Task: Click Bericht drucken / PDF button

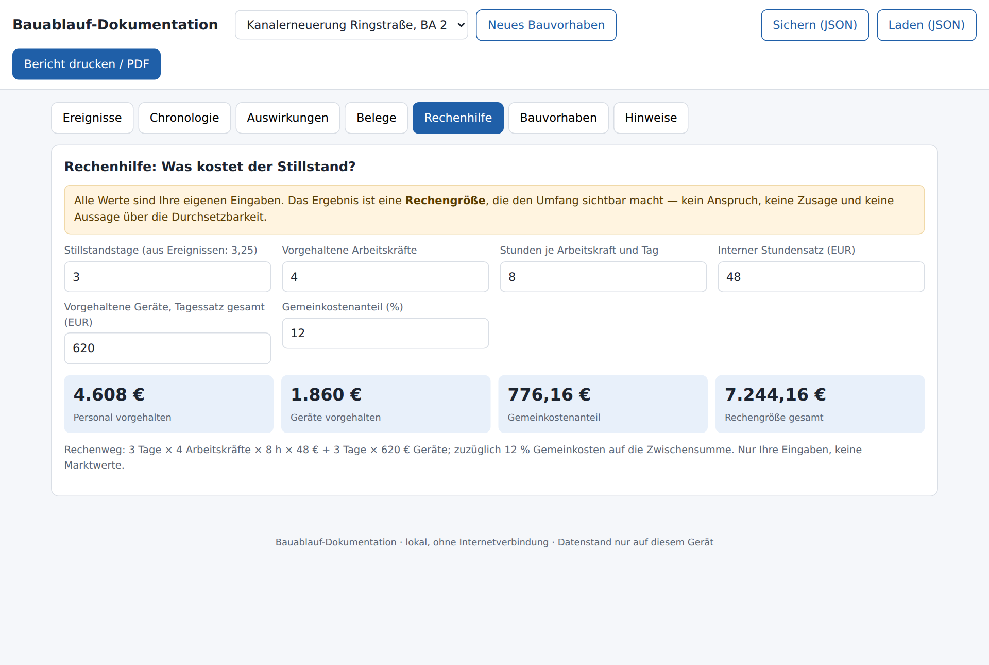Action: click(87, 64)
